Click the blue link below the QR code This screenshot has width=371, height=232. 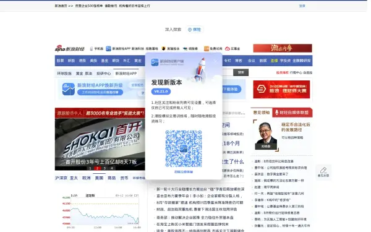coord(184,172)
